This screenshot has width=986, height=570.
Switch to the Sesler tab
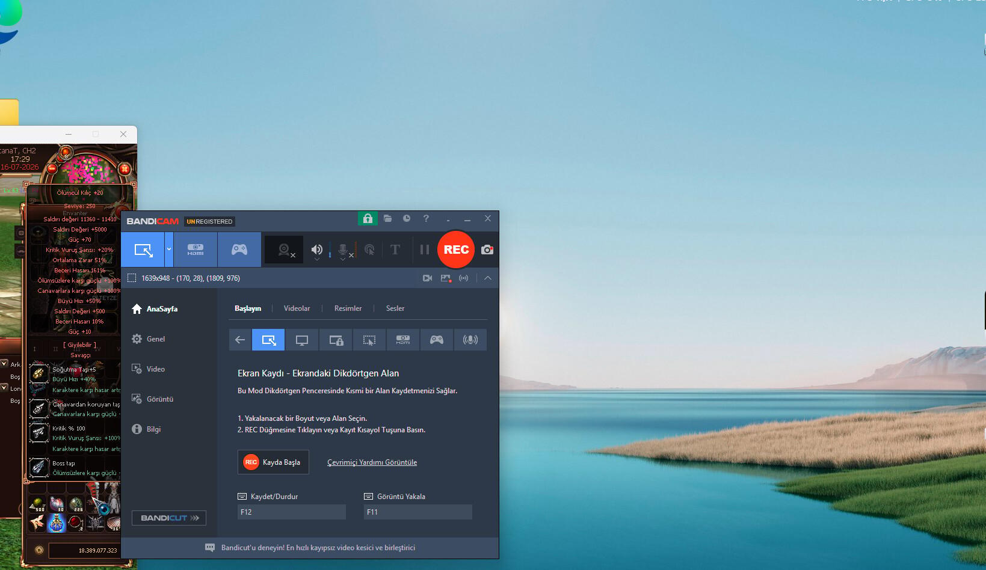click(395, 308)
